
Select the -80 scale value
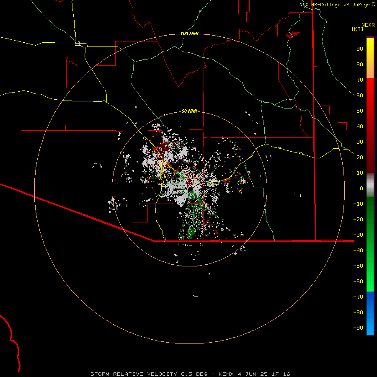[x=358, y=312]
